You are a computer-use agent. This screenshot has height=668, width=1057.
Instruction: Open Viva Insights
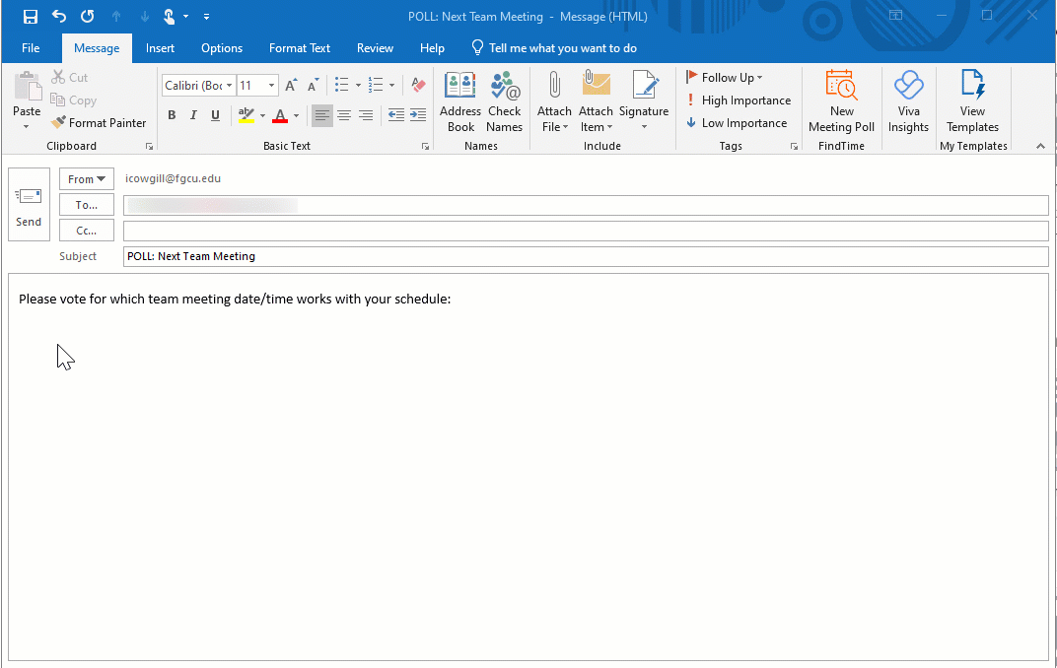click(x=908, y=100)
